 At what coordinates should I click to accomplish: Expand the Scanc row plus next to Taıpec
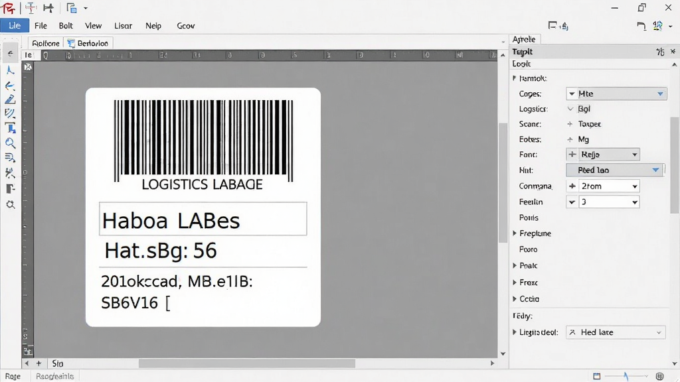(x=570, y=124)
